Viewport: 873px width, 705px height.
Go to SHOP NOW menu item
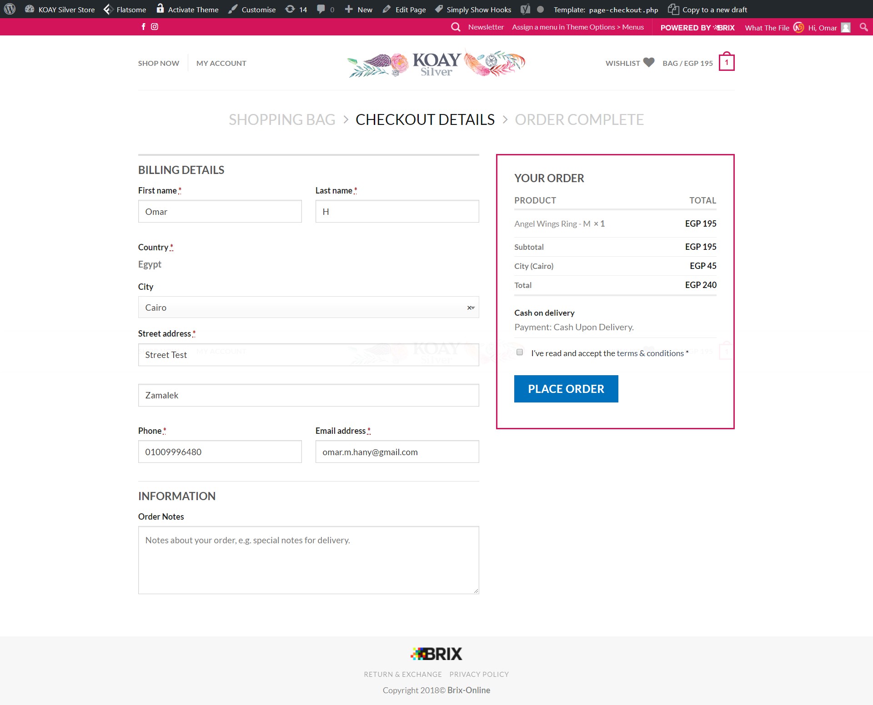[x=158, y=63]
